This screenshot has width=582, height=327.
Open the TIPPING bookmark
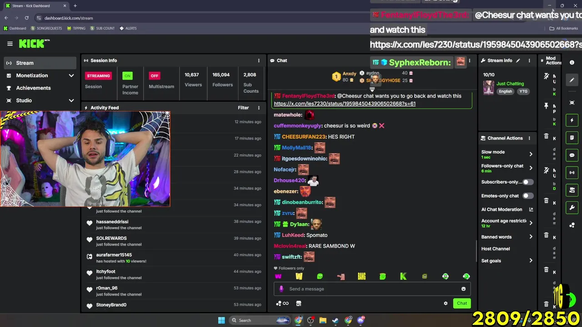[x=76, y=28]
